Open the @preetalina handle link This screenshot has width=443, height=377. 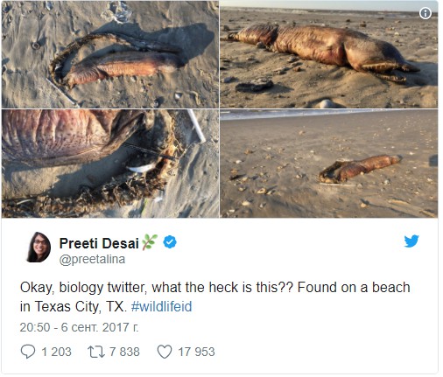click(92, 259)
